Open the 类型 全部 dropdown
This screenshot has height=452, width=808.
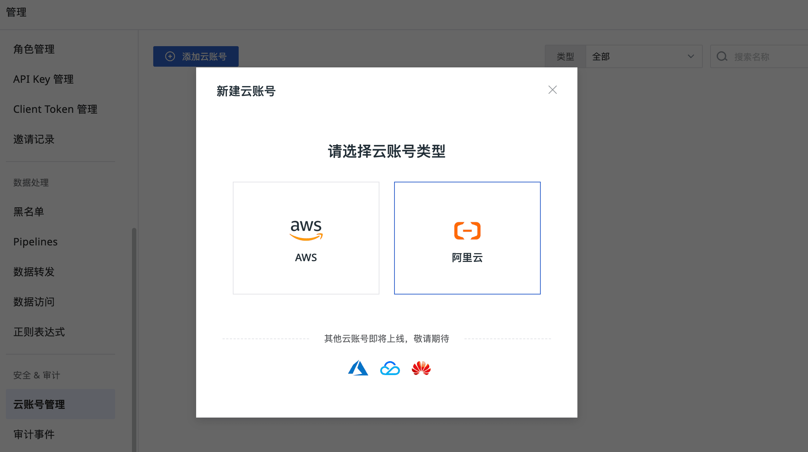pyautogui.click(x=638, y=56)
